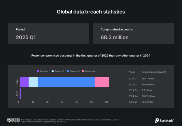
Task: Toggle the Quarter 3 legend label
Action: click(x=75, y=71)
